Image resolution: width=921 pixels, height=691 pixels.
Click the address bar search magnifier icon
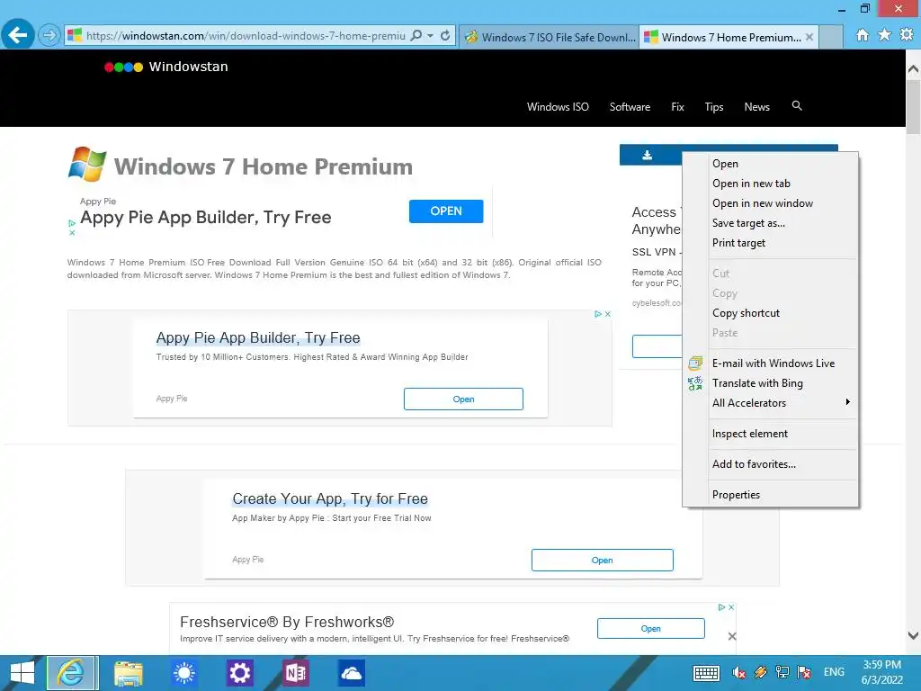coord(416,35)
